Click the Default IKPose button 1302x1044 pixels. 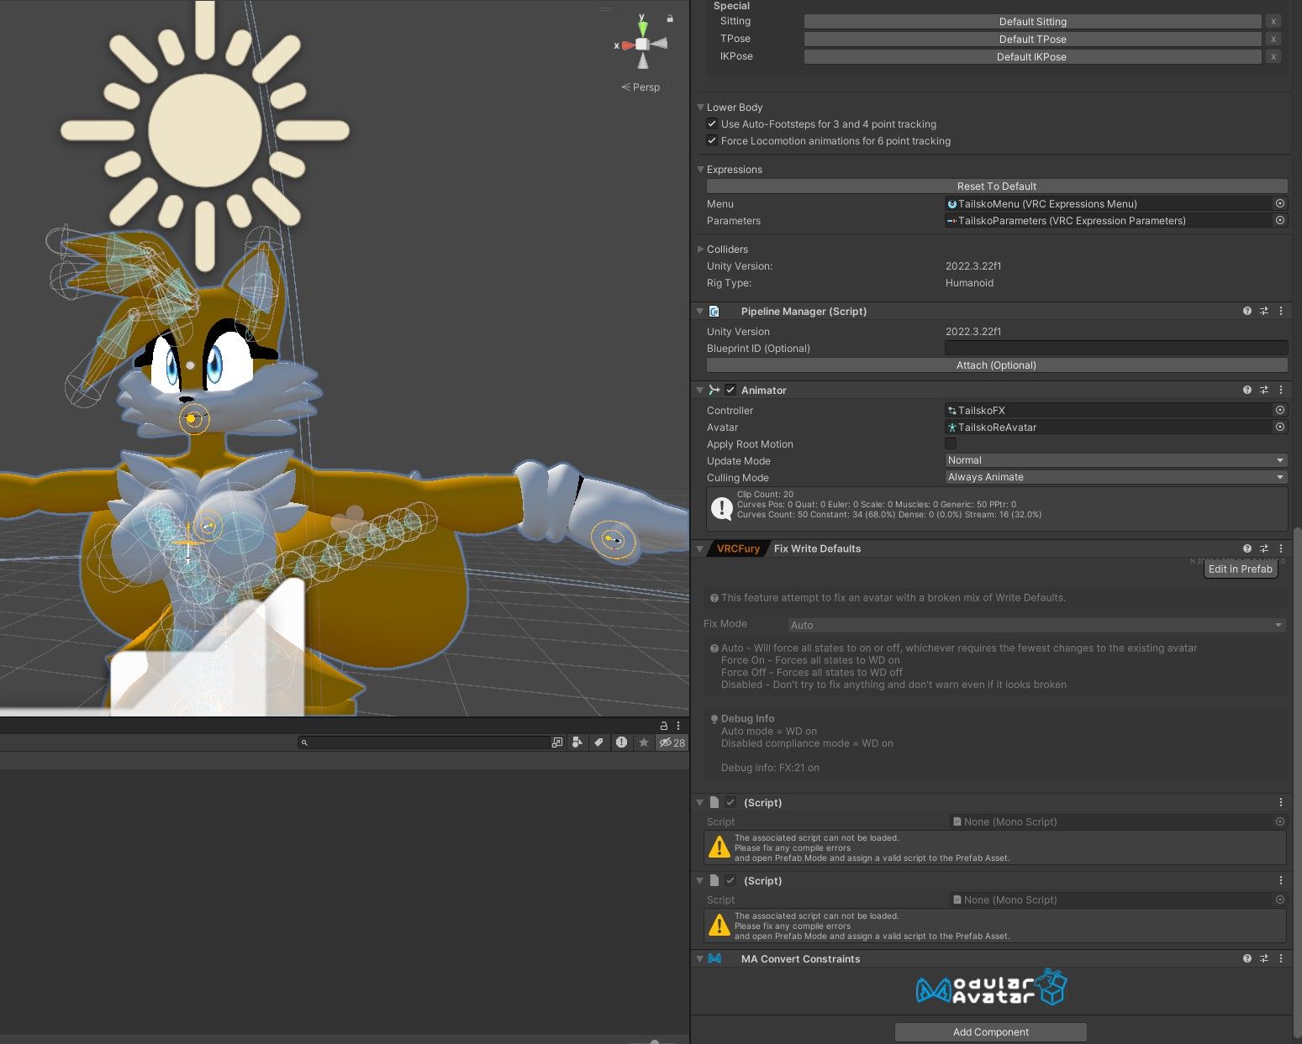click(x=1033, y=57)
